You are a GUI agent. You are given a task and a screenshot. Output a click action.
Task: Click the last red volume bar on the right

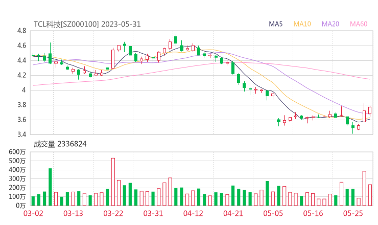(x=370, y=195)
